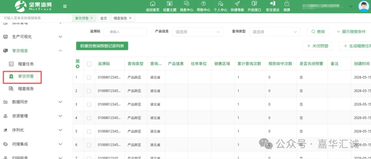This screenshot has width=371, height=159.
Task: Expand the 对接集成 menu
Action: (x=60, y=144)
